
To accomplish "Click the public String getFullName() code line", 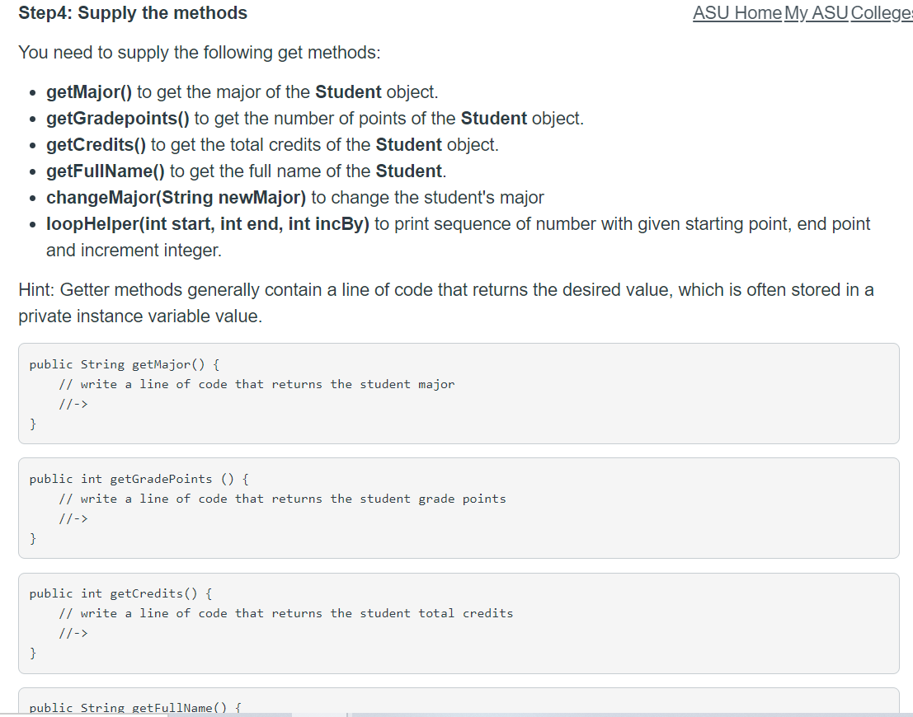I will click(135, 708).
